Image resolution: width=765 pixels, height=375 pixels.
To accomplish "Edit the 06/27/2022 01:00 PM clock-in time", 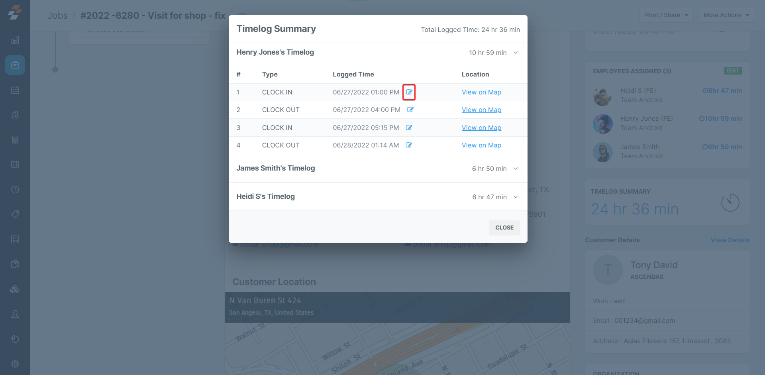I will click(409, 92).
